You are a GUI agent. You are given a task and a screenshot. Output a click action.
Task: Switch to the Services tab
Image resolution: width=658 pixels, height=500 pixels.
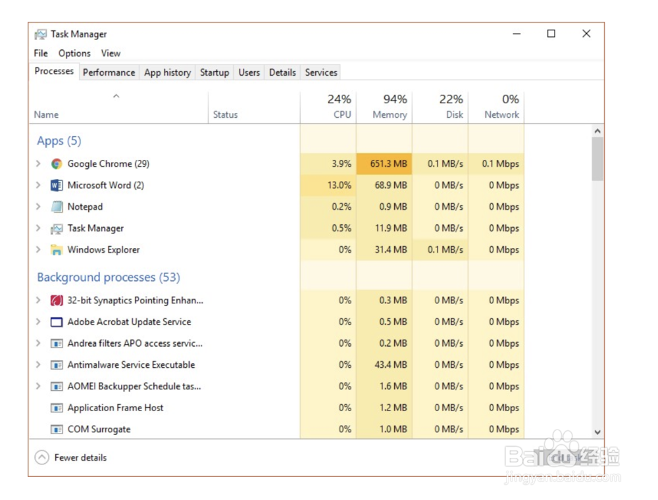[321, 72]
